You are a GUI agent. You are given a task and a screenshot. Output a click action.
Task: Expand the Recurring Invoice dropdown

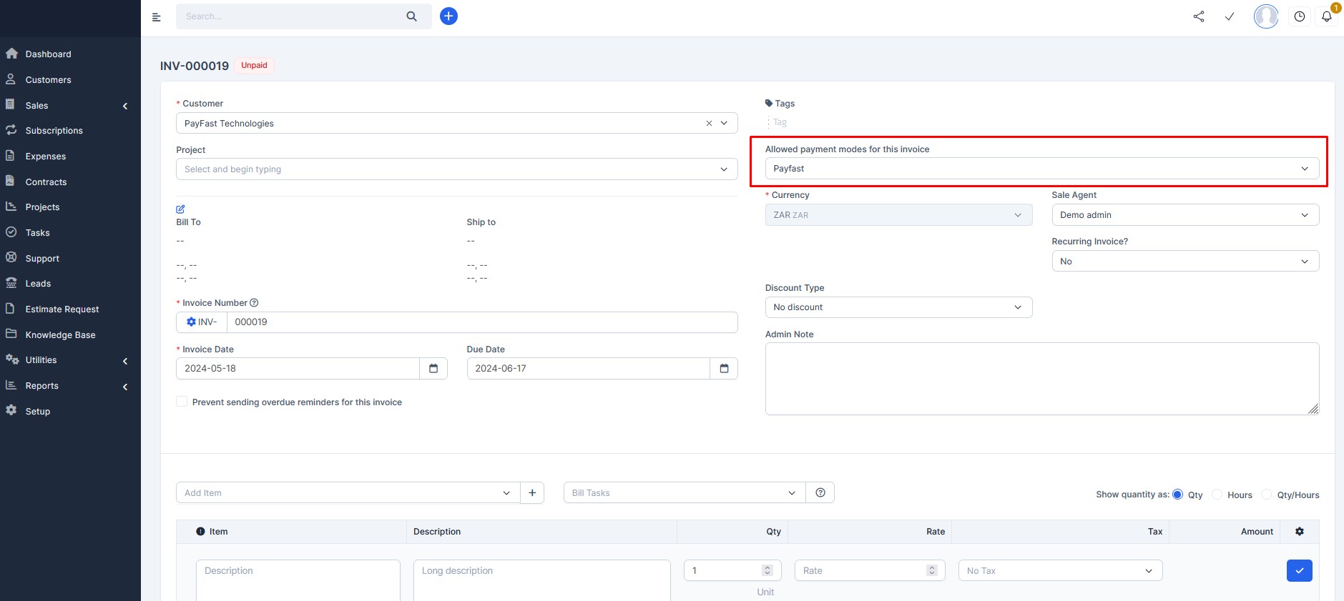pos(1185,262)
